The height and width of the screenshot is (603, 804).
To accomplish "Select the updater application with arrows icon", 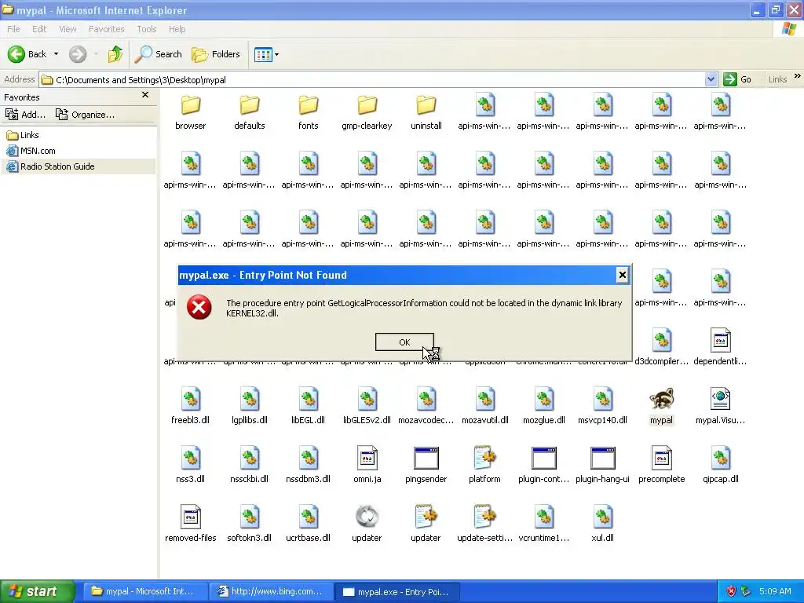I will point(367,524).
